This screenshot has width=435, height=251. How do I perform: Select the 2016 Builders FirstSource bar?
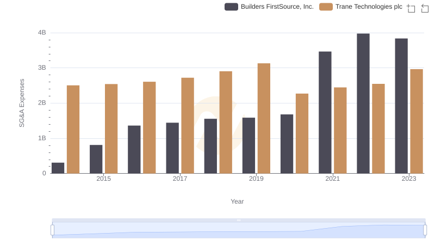134,149
